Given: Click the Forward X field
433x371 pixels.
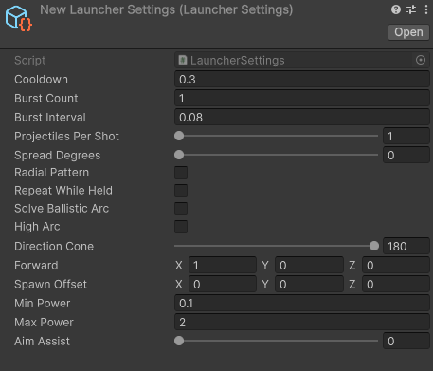Looking at the screenshot, I should (223, 265).
